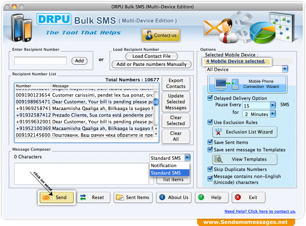Click the Reset arrows icon
Viewport: 306px width, 226px height.
click(x=83, y=198)
